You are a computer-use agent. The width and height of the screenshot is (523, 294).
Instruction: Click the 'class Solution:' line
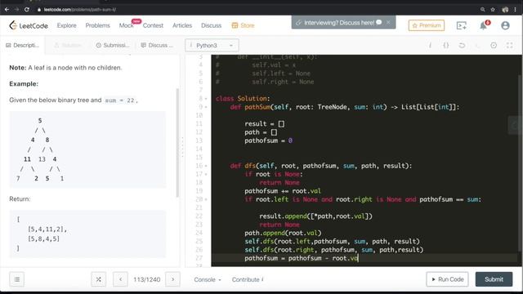243,99
